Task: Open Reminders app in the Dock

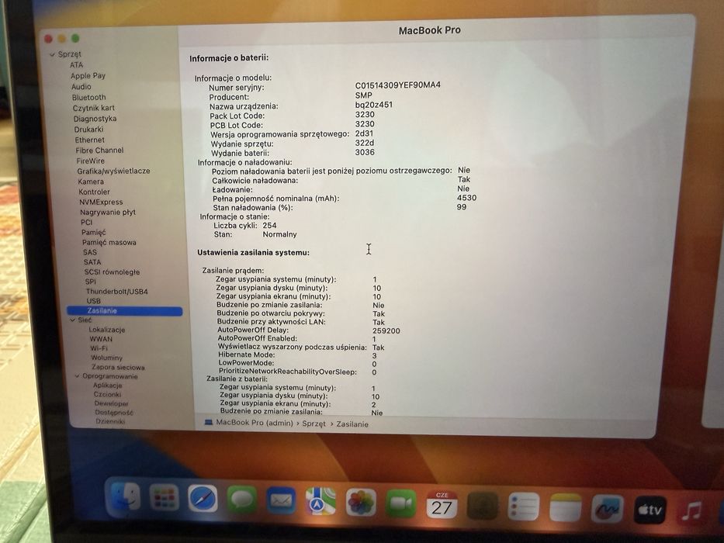Action: pyautogui.click(x=524, y=507)
